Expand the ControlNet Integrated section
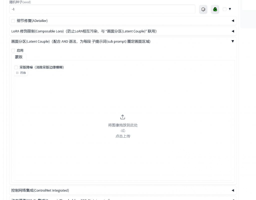 232,190
